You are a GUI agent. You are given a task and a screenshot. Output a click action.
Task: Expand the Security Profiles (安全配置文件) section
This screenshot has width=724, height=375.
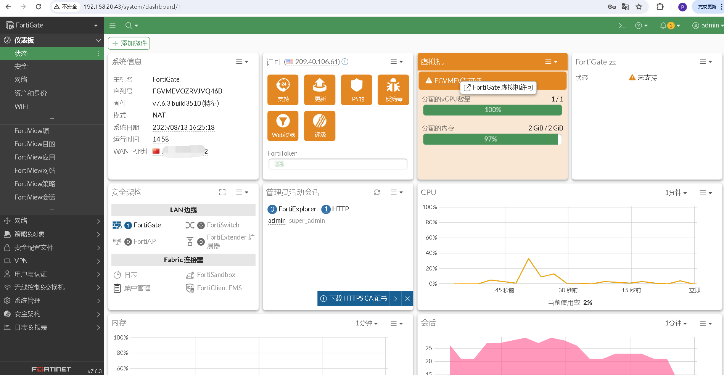pyautogui.click(x=52, y=248)
